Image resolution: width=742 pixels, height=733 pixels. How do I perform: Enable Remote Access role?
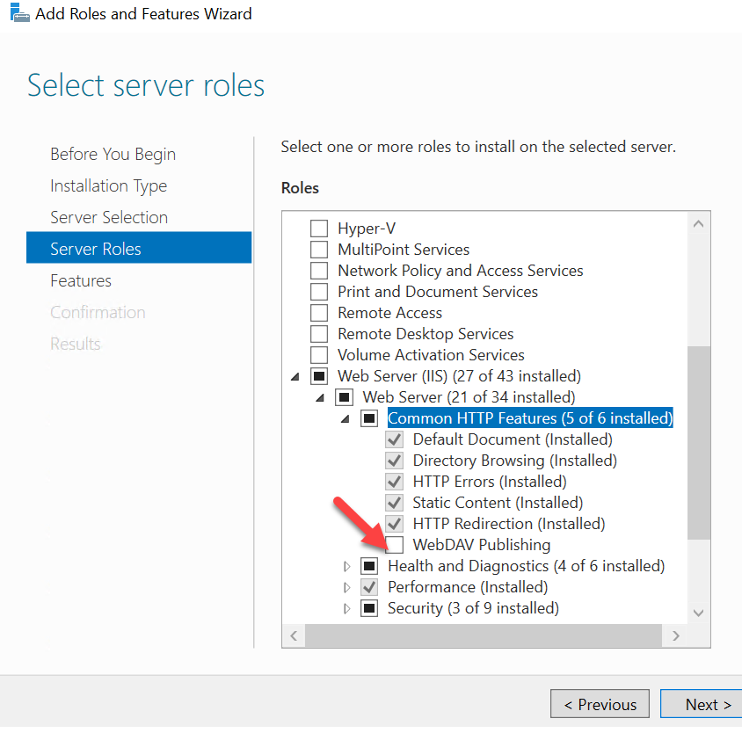[319, 312]
